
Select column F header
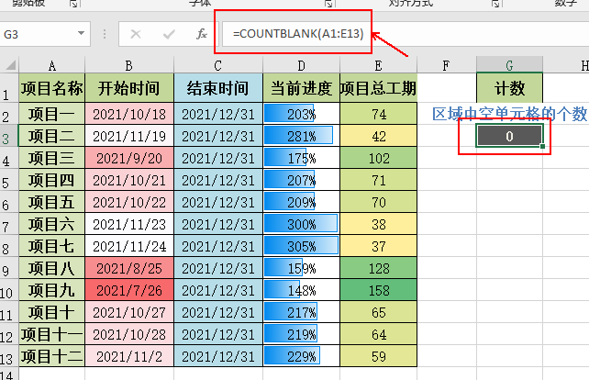446,65
